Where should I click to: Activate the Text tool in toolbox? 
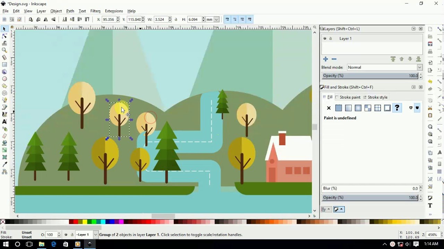click(5, 121)
